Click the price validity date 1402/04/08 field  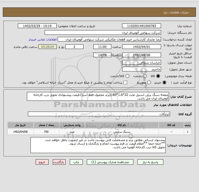pos(142,55)
